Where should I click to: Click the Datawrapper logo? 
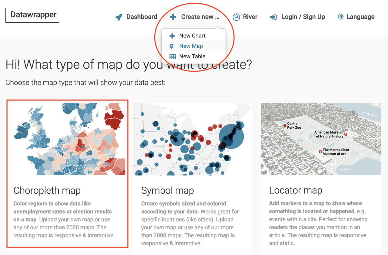[x=33, y=15]
